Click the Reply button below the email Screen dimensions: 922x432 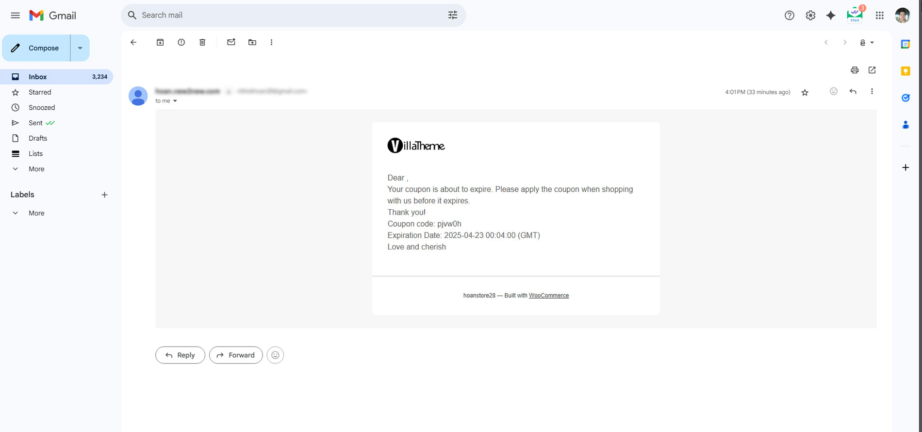pos(180,355)
